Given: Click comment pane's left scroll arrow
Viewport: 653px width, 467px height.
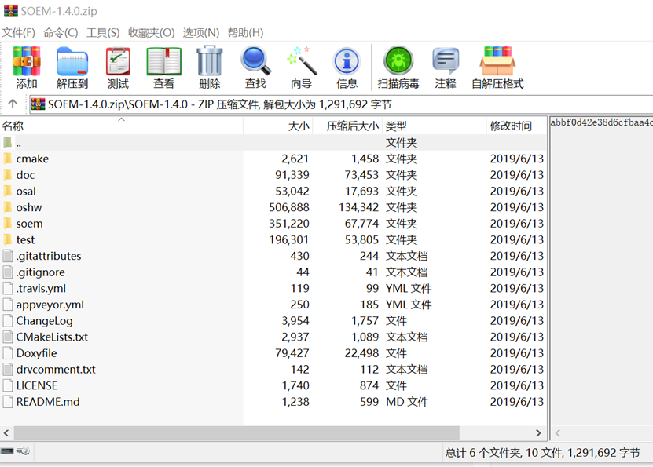Looking at the screenshot, I should 558,433.
